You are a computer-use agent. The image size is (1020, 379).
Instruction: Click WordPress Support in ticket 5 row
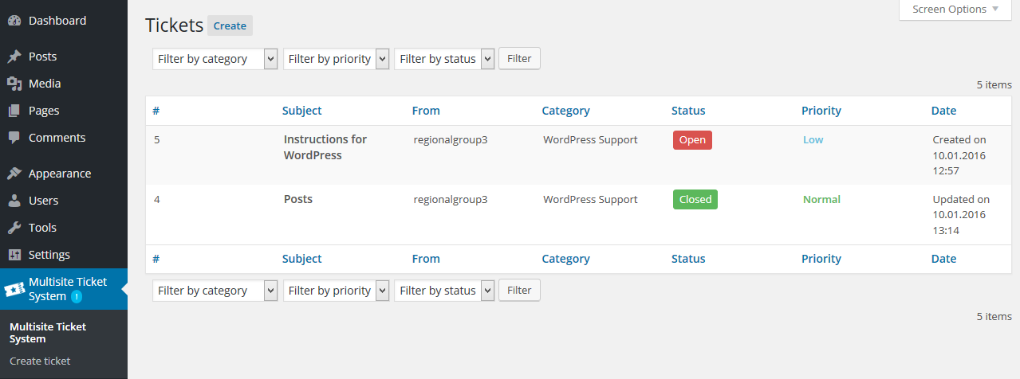(x=591, y=140)
